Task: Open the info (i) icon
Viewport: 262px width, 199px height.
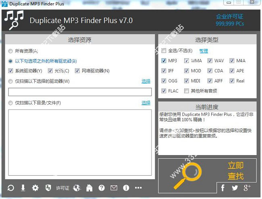Action: [126, 188]
